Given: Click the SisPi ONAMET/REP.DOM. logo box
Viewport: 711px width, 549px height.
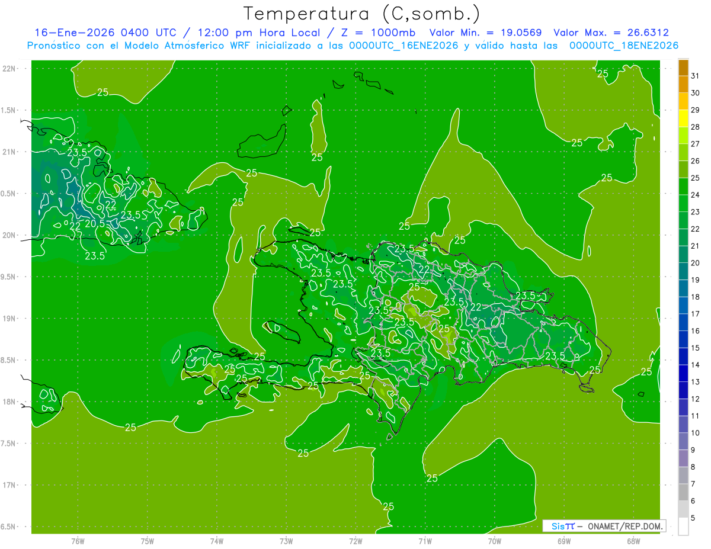Looking at the screenshot, I should [x=604, y=526].
